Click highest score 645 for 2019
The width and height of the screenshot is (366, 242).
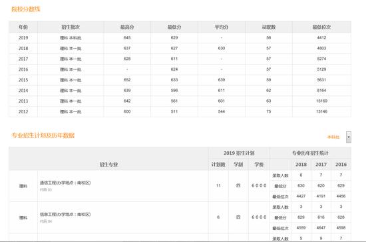[x=127, y=37]
